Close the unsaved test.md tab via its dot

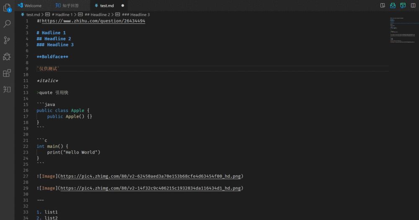(x=122, y=5)
